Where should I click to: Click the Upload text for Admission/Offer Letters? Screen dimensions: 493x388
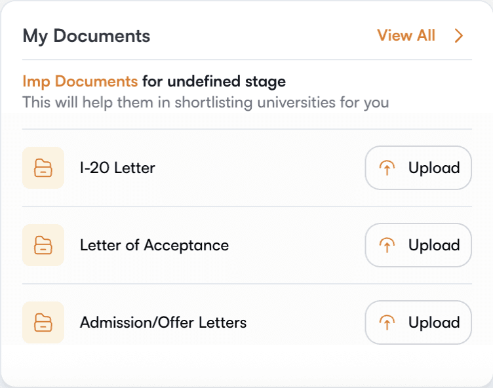[433, 322]
